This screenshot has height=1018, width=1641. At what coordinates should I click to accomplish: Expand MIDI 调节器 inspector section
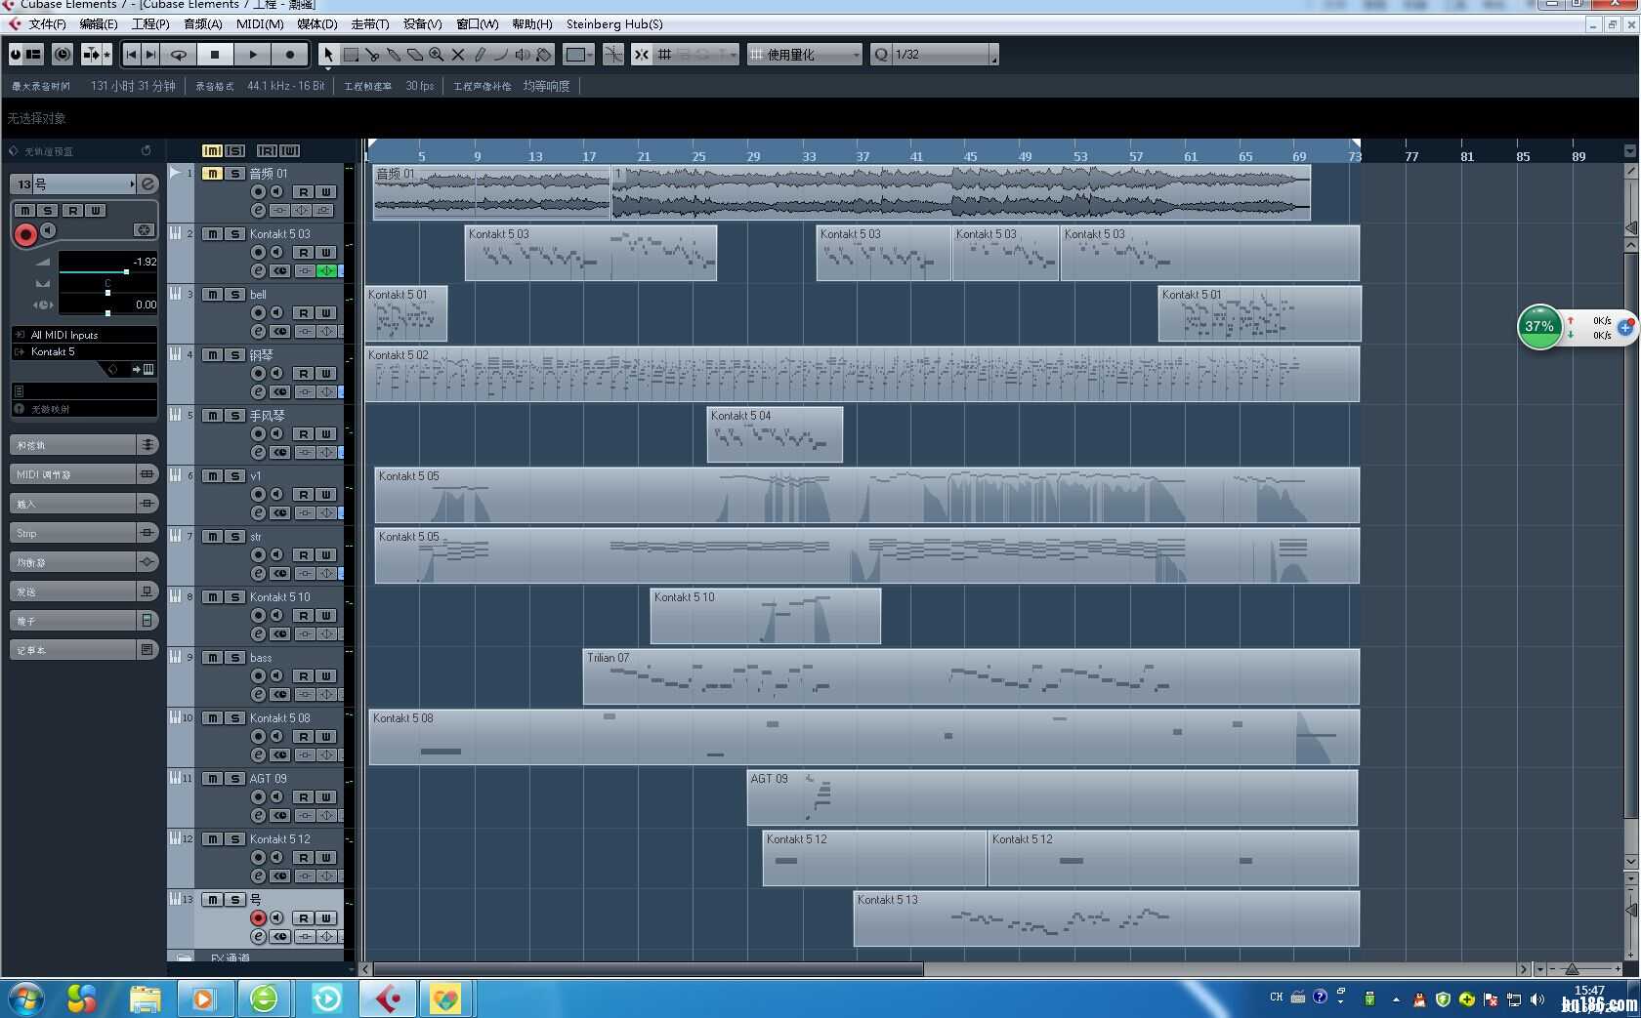tap(84, 474)
